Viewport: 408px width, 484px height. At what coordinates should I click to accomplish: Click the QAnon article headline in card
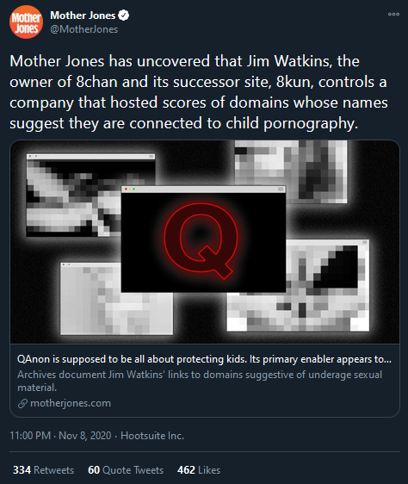click(x=204, y=359)
